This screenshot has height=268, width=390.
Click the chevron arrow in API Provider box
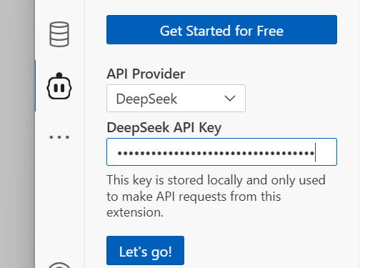229,99
